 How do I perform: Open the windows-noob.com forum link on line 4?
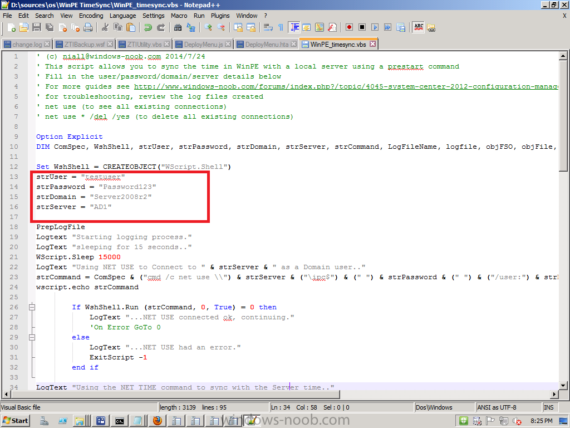click(x=346, y=86)
